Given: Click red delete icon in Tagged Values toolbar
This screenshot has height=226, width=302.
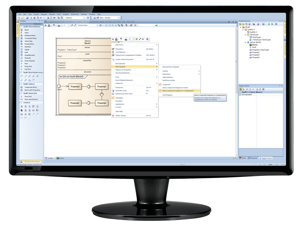Looking at the screenshot, I should [x=253, y=89].
